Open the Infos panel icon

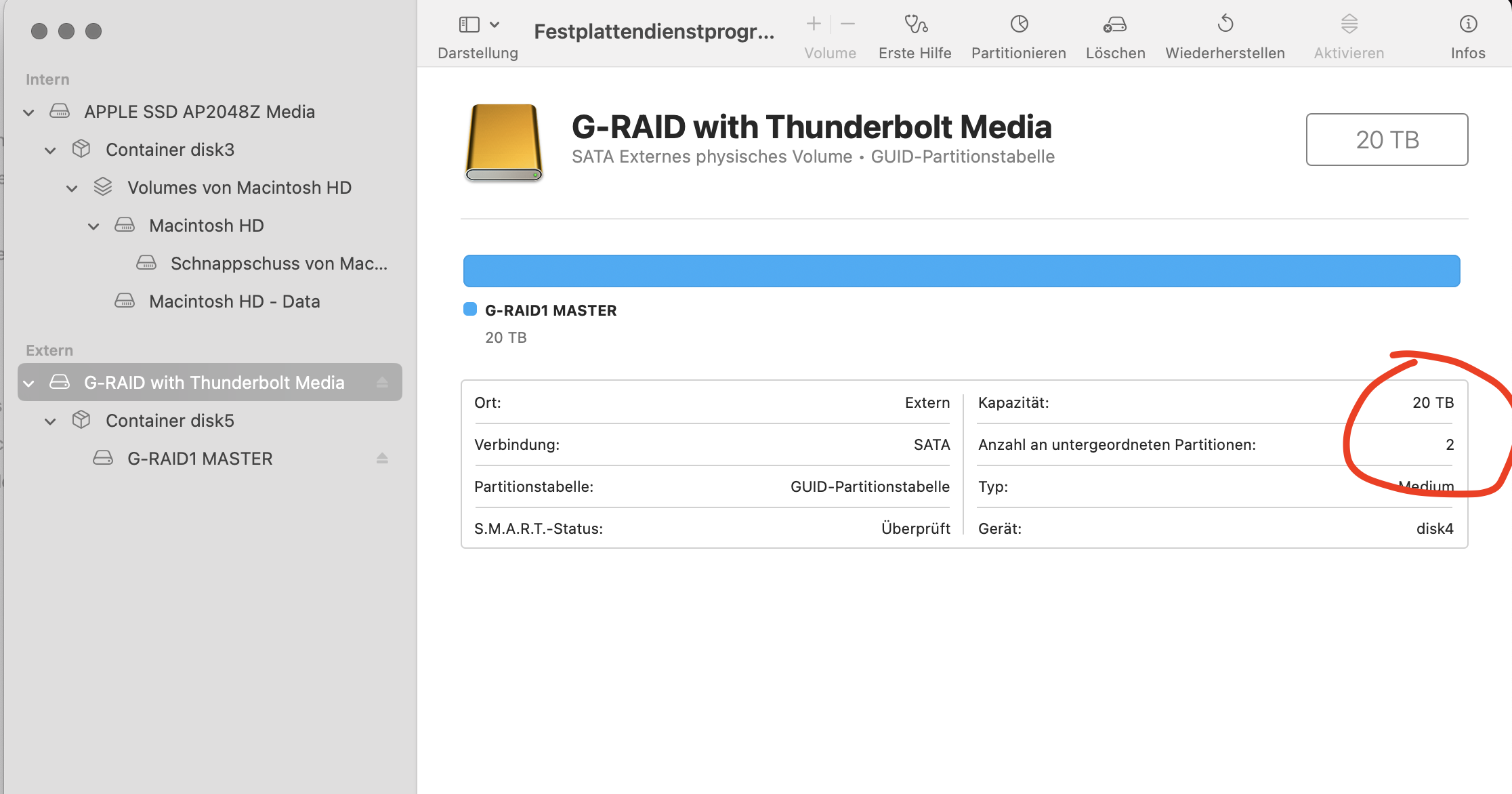[x=1467, y=25]
